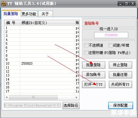
Task: Select row number 10 in the list
Action: click(42, 63)
